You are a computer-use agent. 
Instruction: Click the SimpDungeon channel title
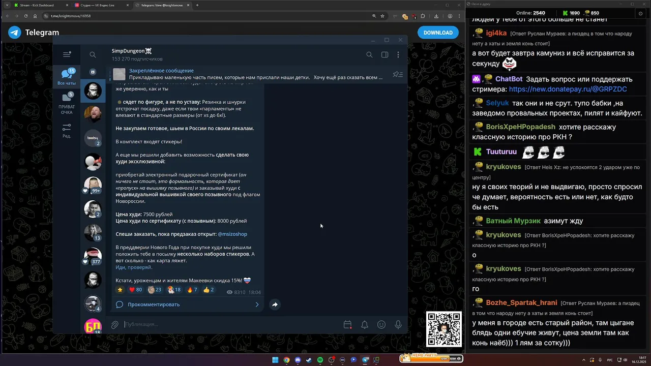pyautogui.click(x=132, y=51)
